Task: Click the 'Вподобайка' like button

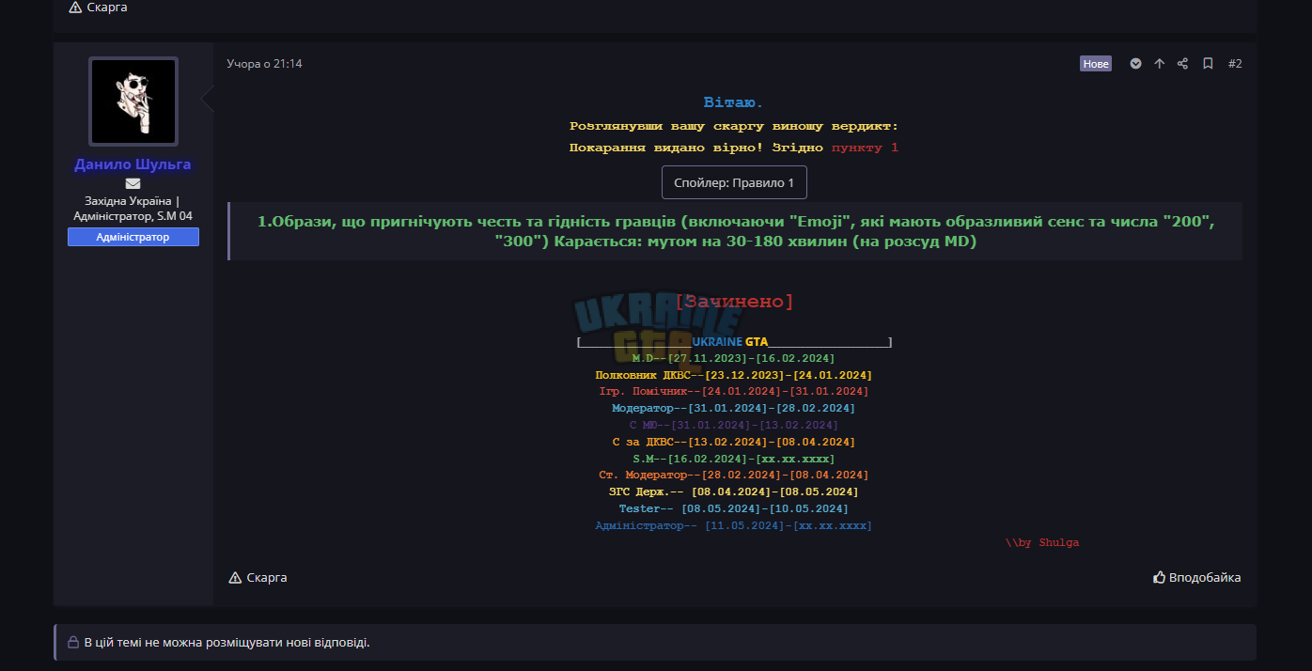Action: point(1196,577)
